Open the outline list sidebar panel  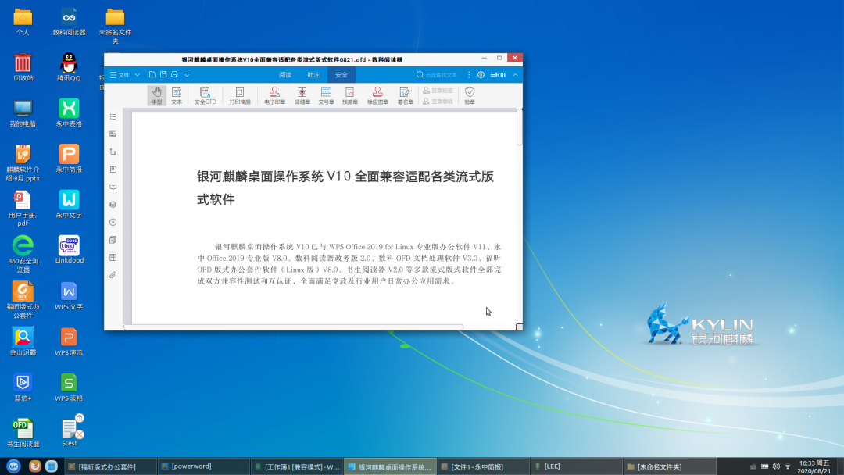tap(113, 116)
